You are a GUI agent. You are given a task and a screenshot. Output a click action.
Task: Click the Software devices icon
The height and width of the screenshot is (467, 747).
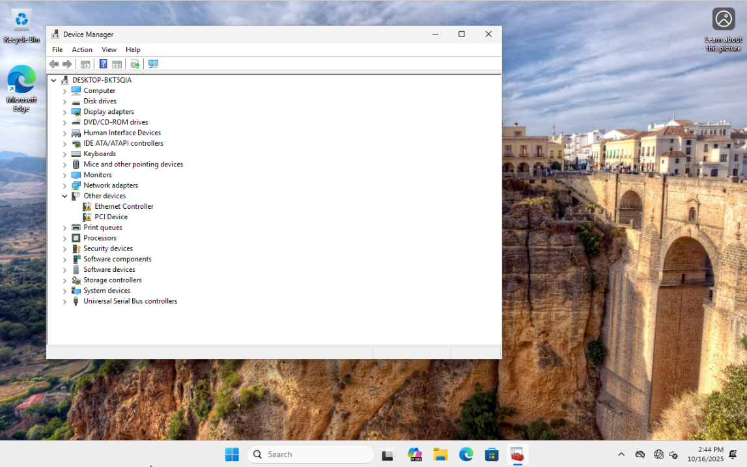click(x=76, y=270)
